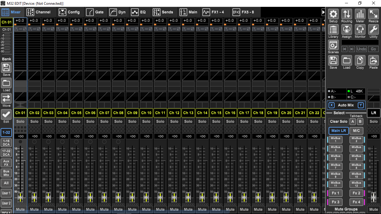Open the Gate tab
The width and height of the screenshot is (381, 214).
point(95,12)
